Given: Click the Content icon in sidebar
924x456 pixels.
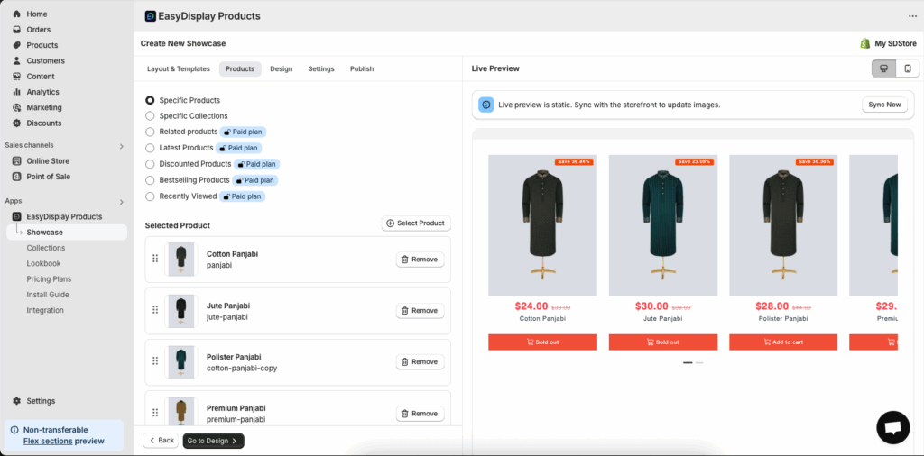Looking at the screenshot, I should pyautogui.click(x=16, y=77).
